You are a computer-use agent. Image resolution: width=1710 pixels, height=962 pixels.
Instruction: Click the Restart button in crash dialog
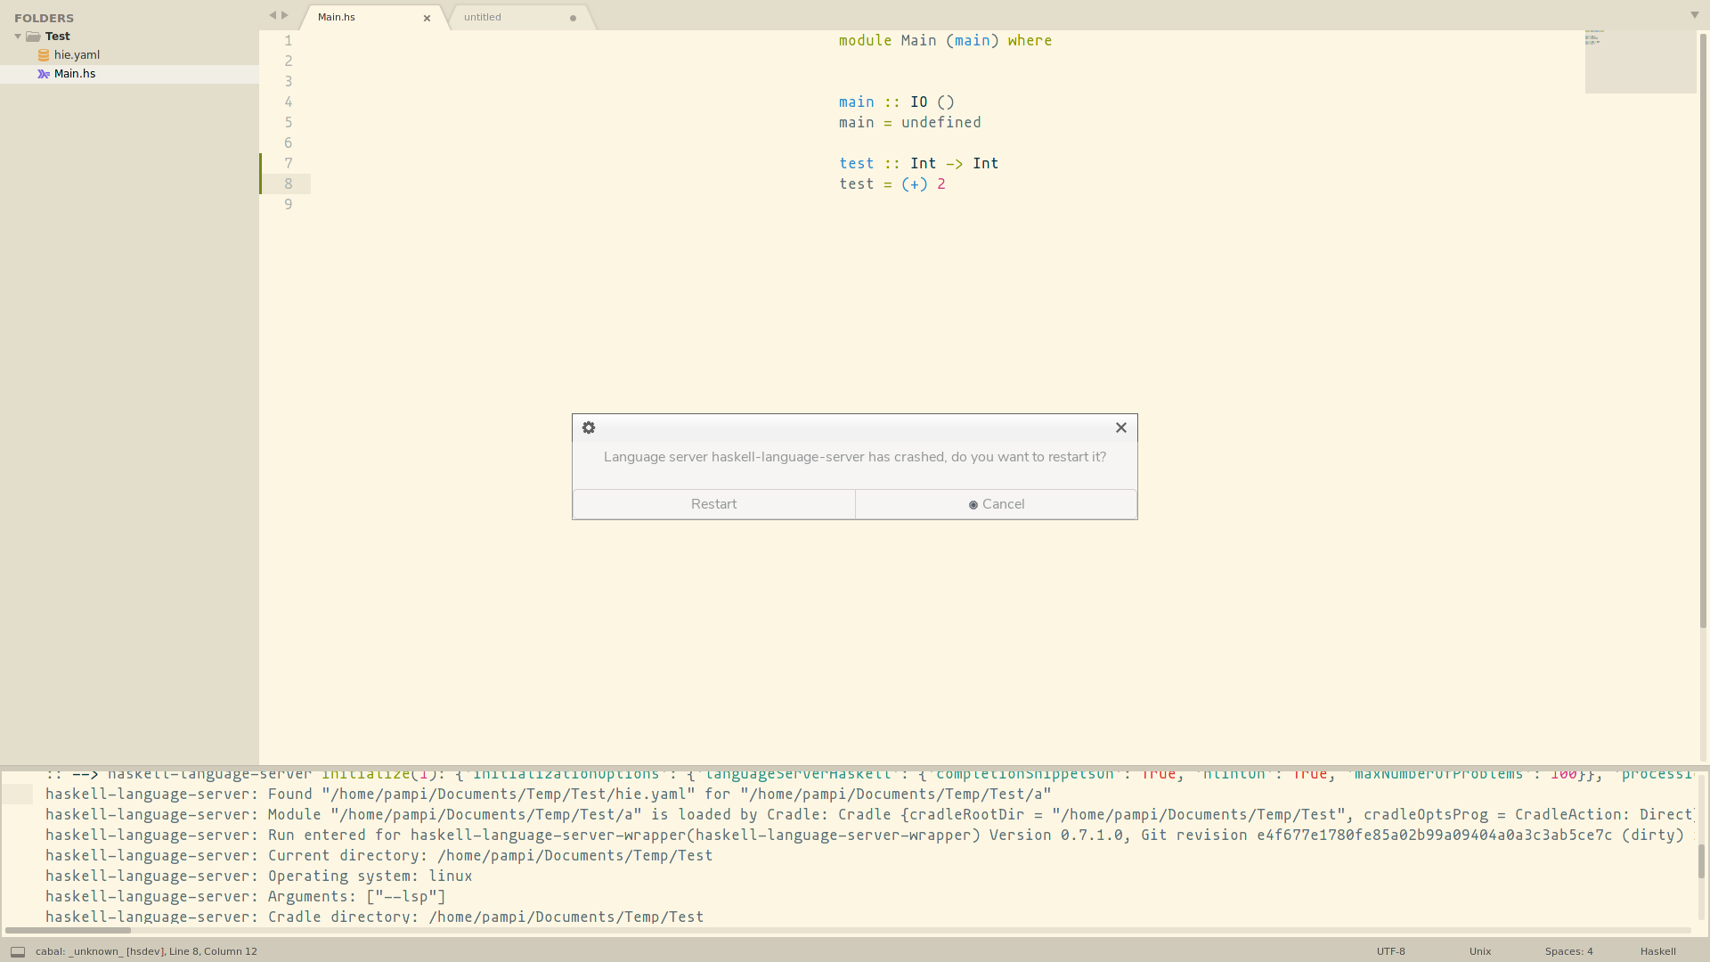(x=713, y=504)
